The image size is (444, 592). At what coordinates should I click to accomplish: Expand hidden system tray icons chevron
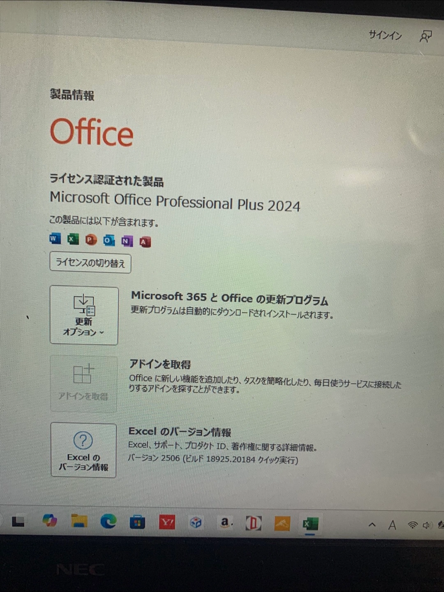pos(372,525)
